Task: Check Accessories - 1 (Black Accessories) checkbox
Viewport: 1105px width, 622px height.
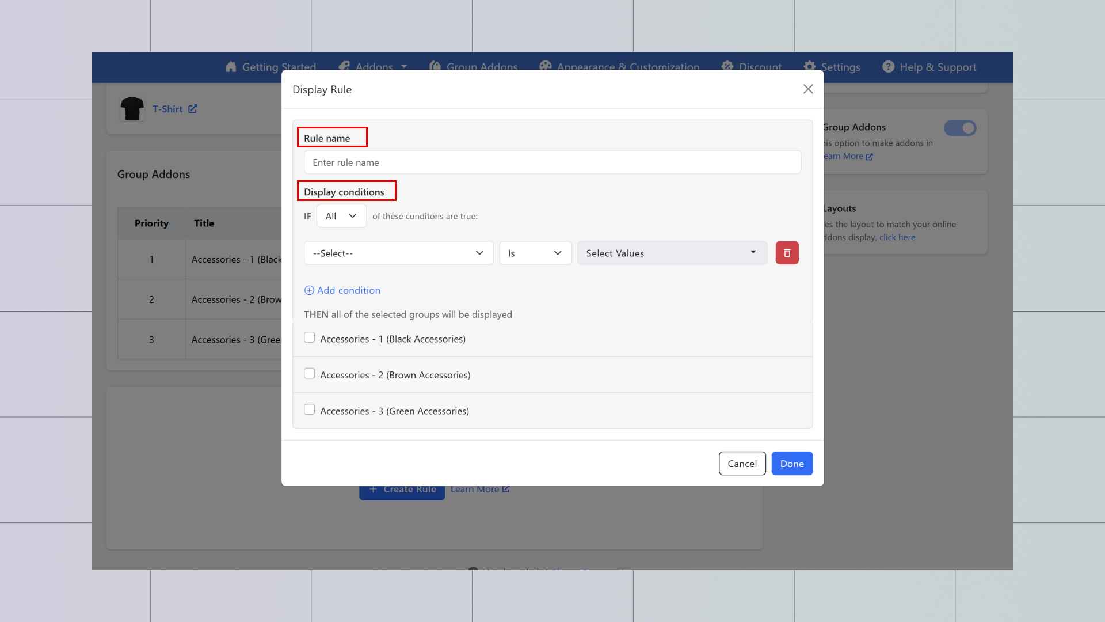Action: pyautogui.click(x=310, y=337)
